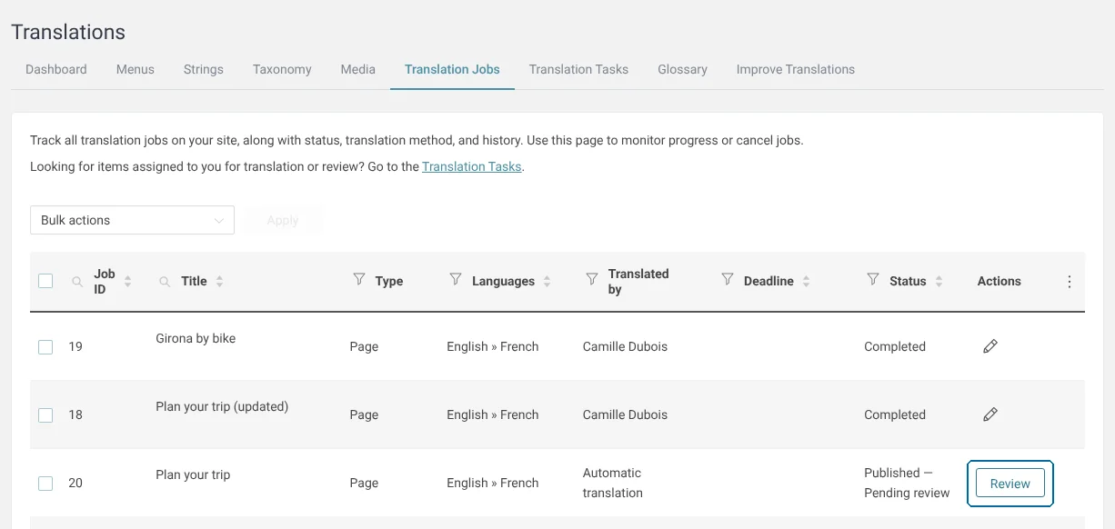
Task: Open the Translation Tasks tab
Action: pos(578,69)
